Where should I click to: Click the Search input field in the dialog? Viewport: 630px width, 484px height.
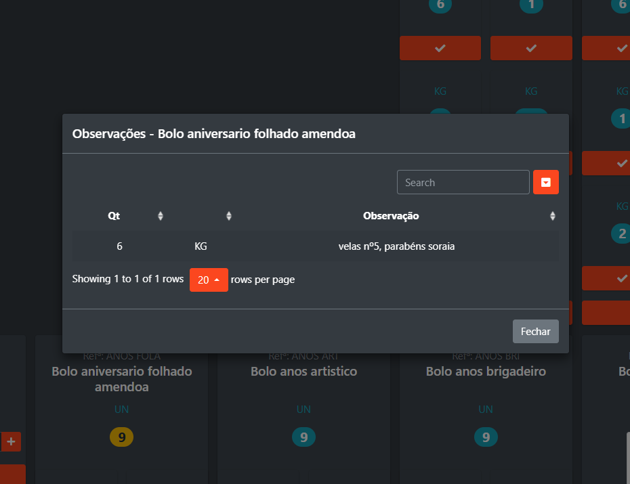click(x=463, y=182)
